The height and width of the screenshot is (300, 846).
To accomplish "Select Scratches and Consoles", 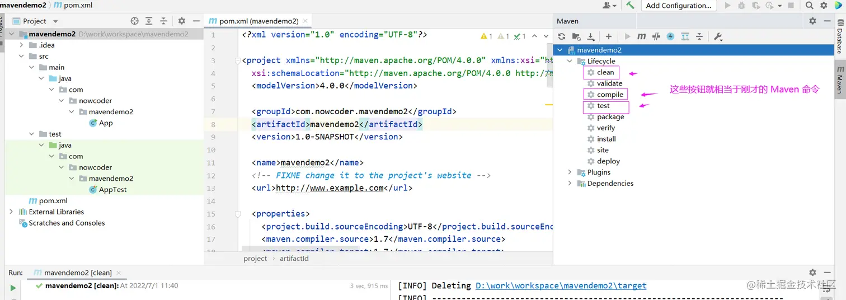I will tap(62, 223).
